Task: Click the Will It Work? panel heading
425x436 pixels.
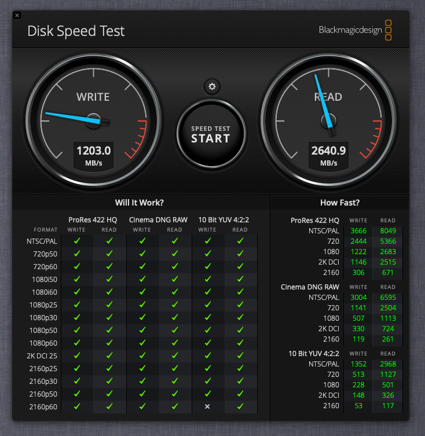Action: click(140, 203)
